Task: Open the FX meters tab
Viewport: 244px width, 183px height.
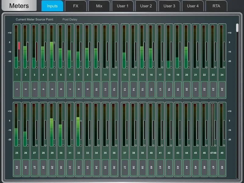Action: click(x=76, y=6)
